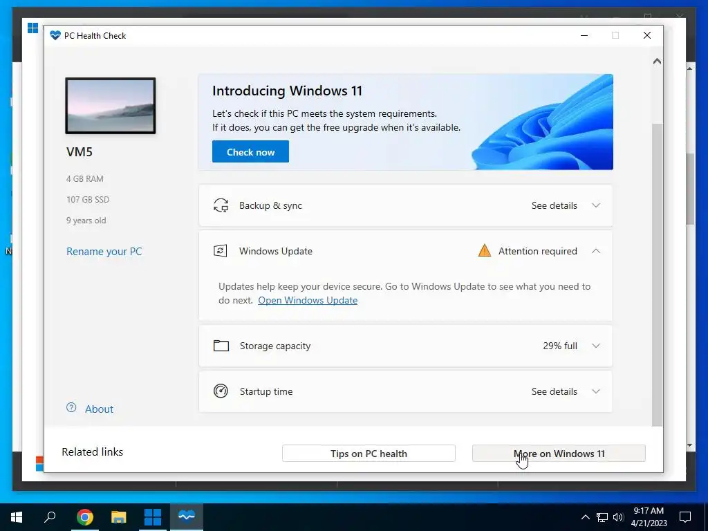Close the PC Health Check window
This screenshot has width=708, height=531.
coord(647,35)
